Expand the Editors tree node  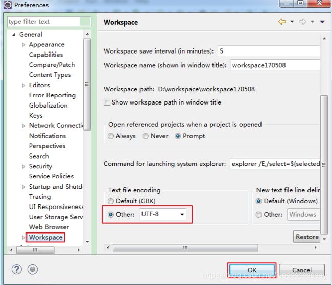(x=23, y=86)
